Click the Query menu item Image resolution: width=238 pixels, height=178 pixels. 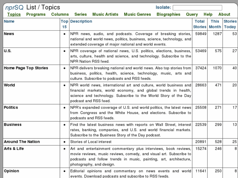pos(192,14)
